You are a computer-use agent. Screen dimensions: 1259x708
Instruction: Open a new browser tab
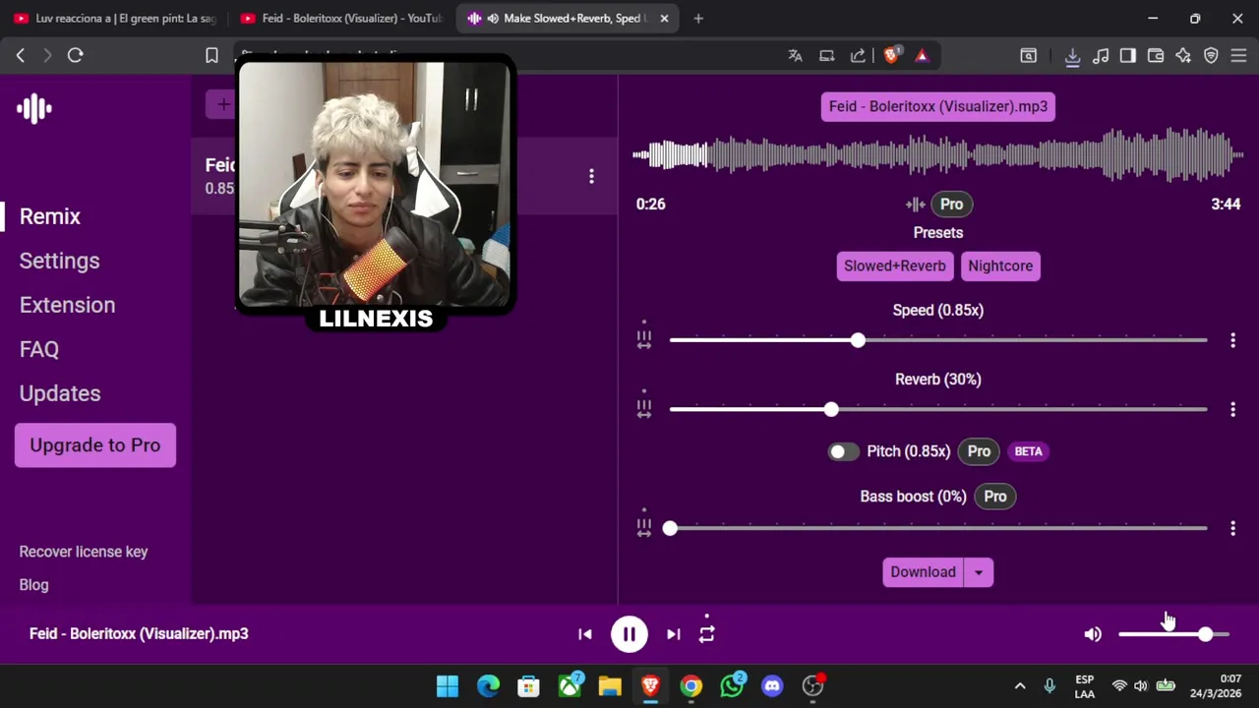click(x=698, y=18)
